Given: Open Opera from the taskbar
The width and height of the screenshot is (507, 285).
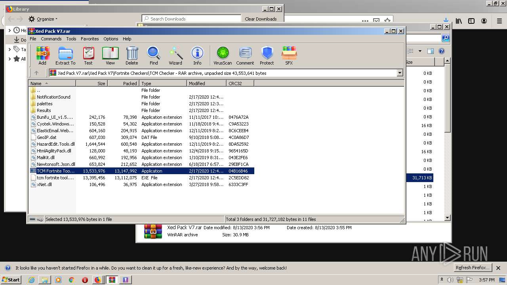Looking at the screenshot, I should pos(85,280).
